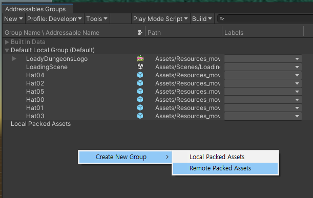Open the New dropdown menu
The height and width of the screenshot is (198, 313).
(x=13, y=19)
